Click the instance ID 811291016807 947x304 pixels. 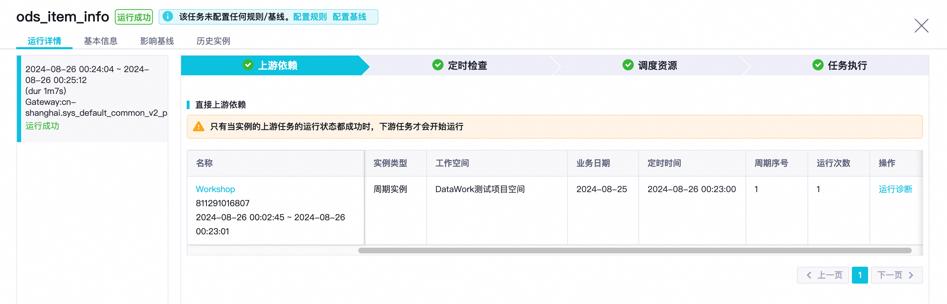222,203
